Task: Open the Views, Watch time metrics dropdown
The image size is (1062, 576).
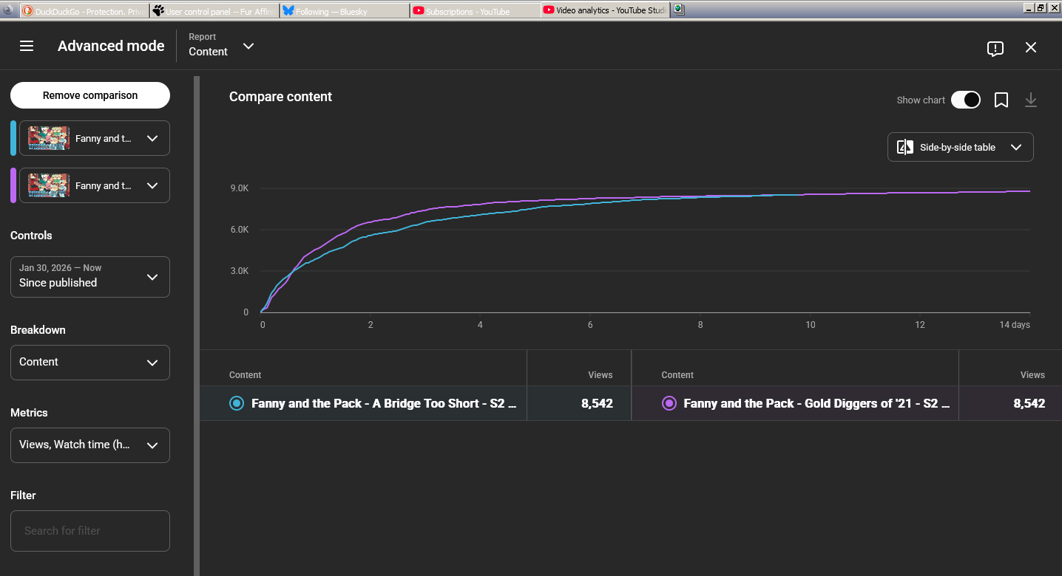Action: pos(90,445)
